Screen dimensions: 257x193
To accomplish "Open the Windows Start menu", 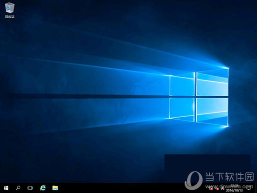I will coord(6,188).
